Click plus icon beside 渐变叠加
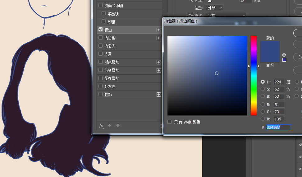Image resolution: width=302 pixels, height=177 pixels. [x=158, y=70]
